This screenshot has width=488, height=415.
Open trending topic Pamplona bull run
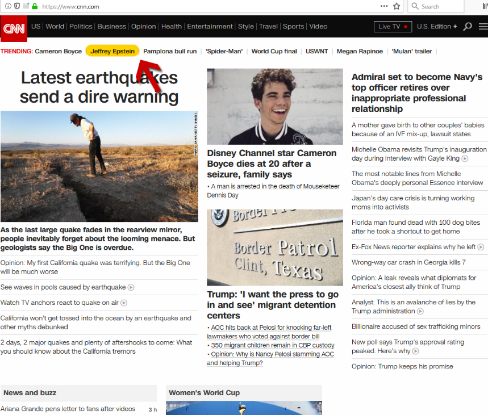(x=170, y=51)
